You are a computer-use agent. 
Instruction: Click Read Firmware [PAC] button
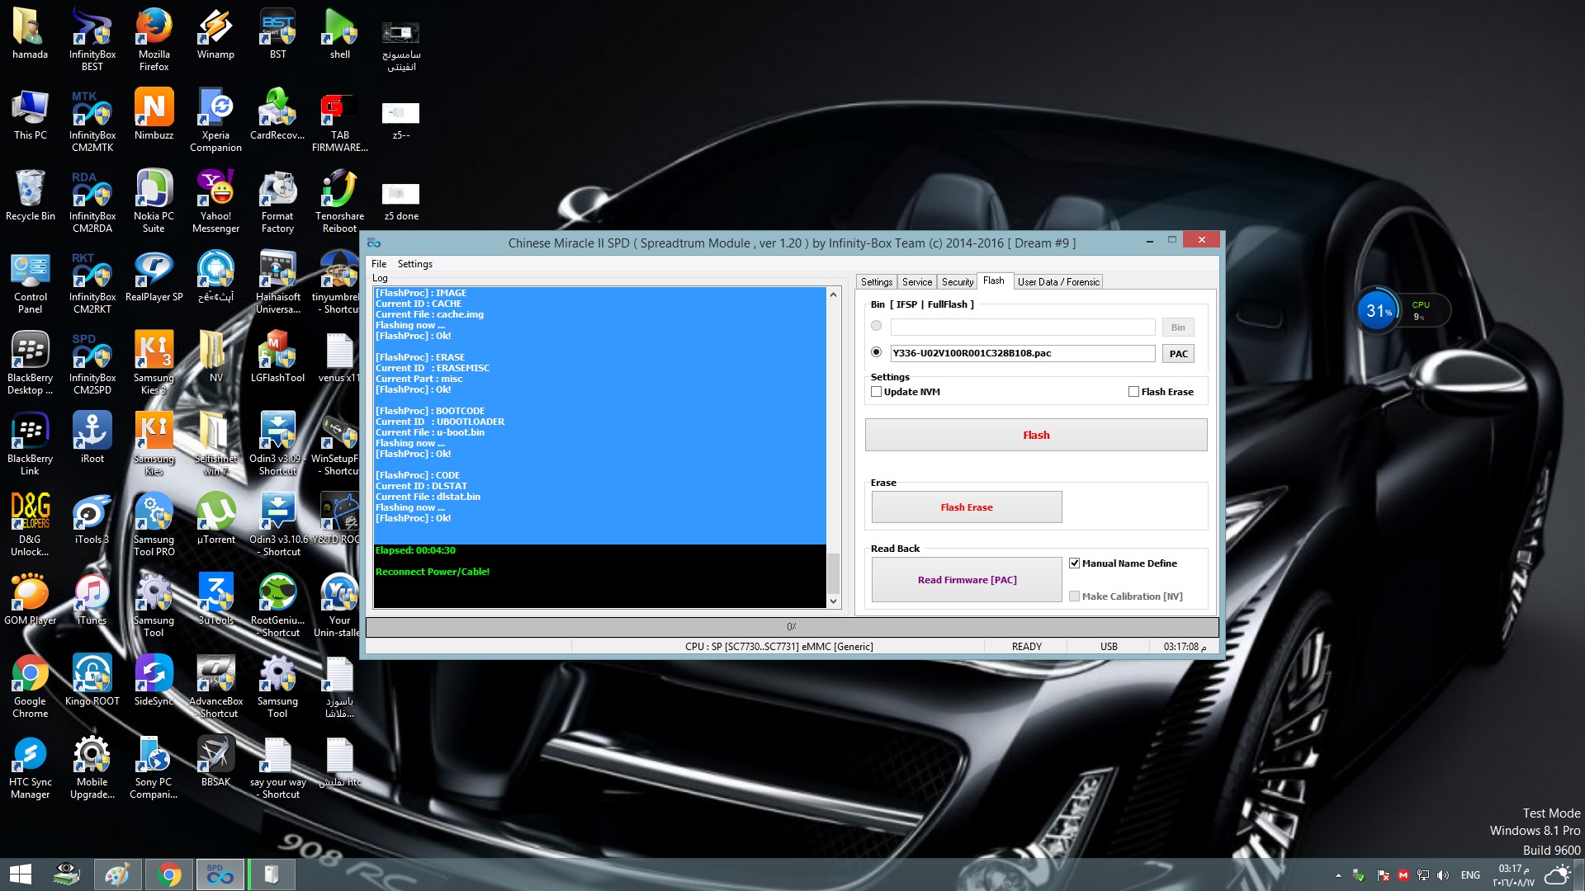967,580
